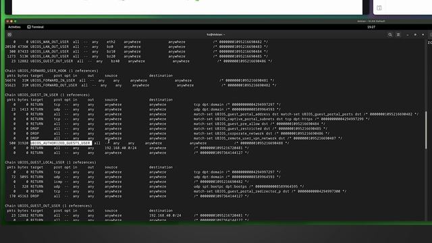Click 'match-set UBIOS_guest_restricted dst' rule text

click(232, 129)
